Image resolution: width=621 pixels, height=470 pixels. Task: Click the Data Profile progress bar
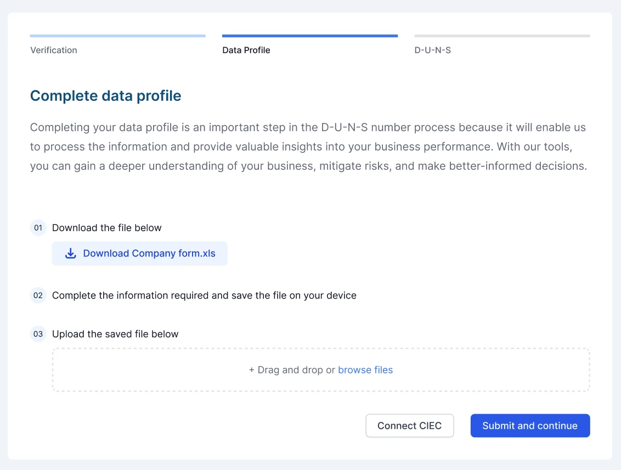(310, 36)
